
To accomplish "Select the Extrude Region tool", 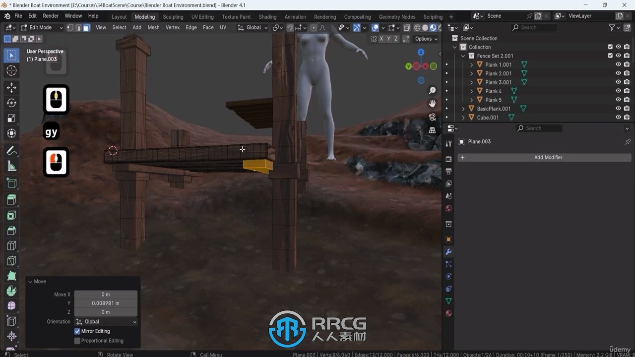I will (11, 200).
